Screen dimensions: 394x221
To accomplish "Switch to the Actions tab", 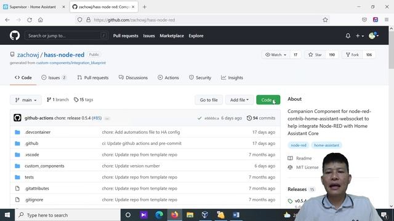I will click(x=168, y=78).
